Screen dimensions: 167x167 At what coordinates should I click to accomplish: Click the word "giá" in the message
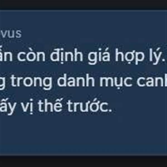[x=99, y=56]
